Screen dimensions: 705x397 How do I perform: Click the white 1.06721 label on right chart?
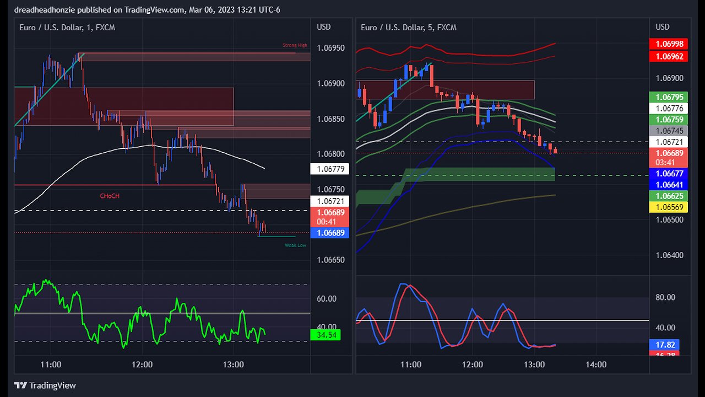coord(670,142)
